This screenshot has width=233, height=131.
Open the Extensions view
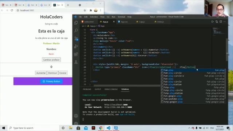click(76, 54)
